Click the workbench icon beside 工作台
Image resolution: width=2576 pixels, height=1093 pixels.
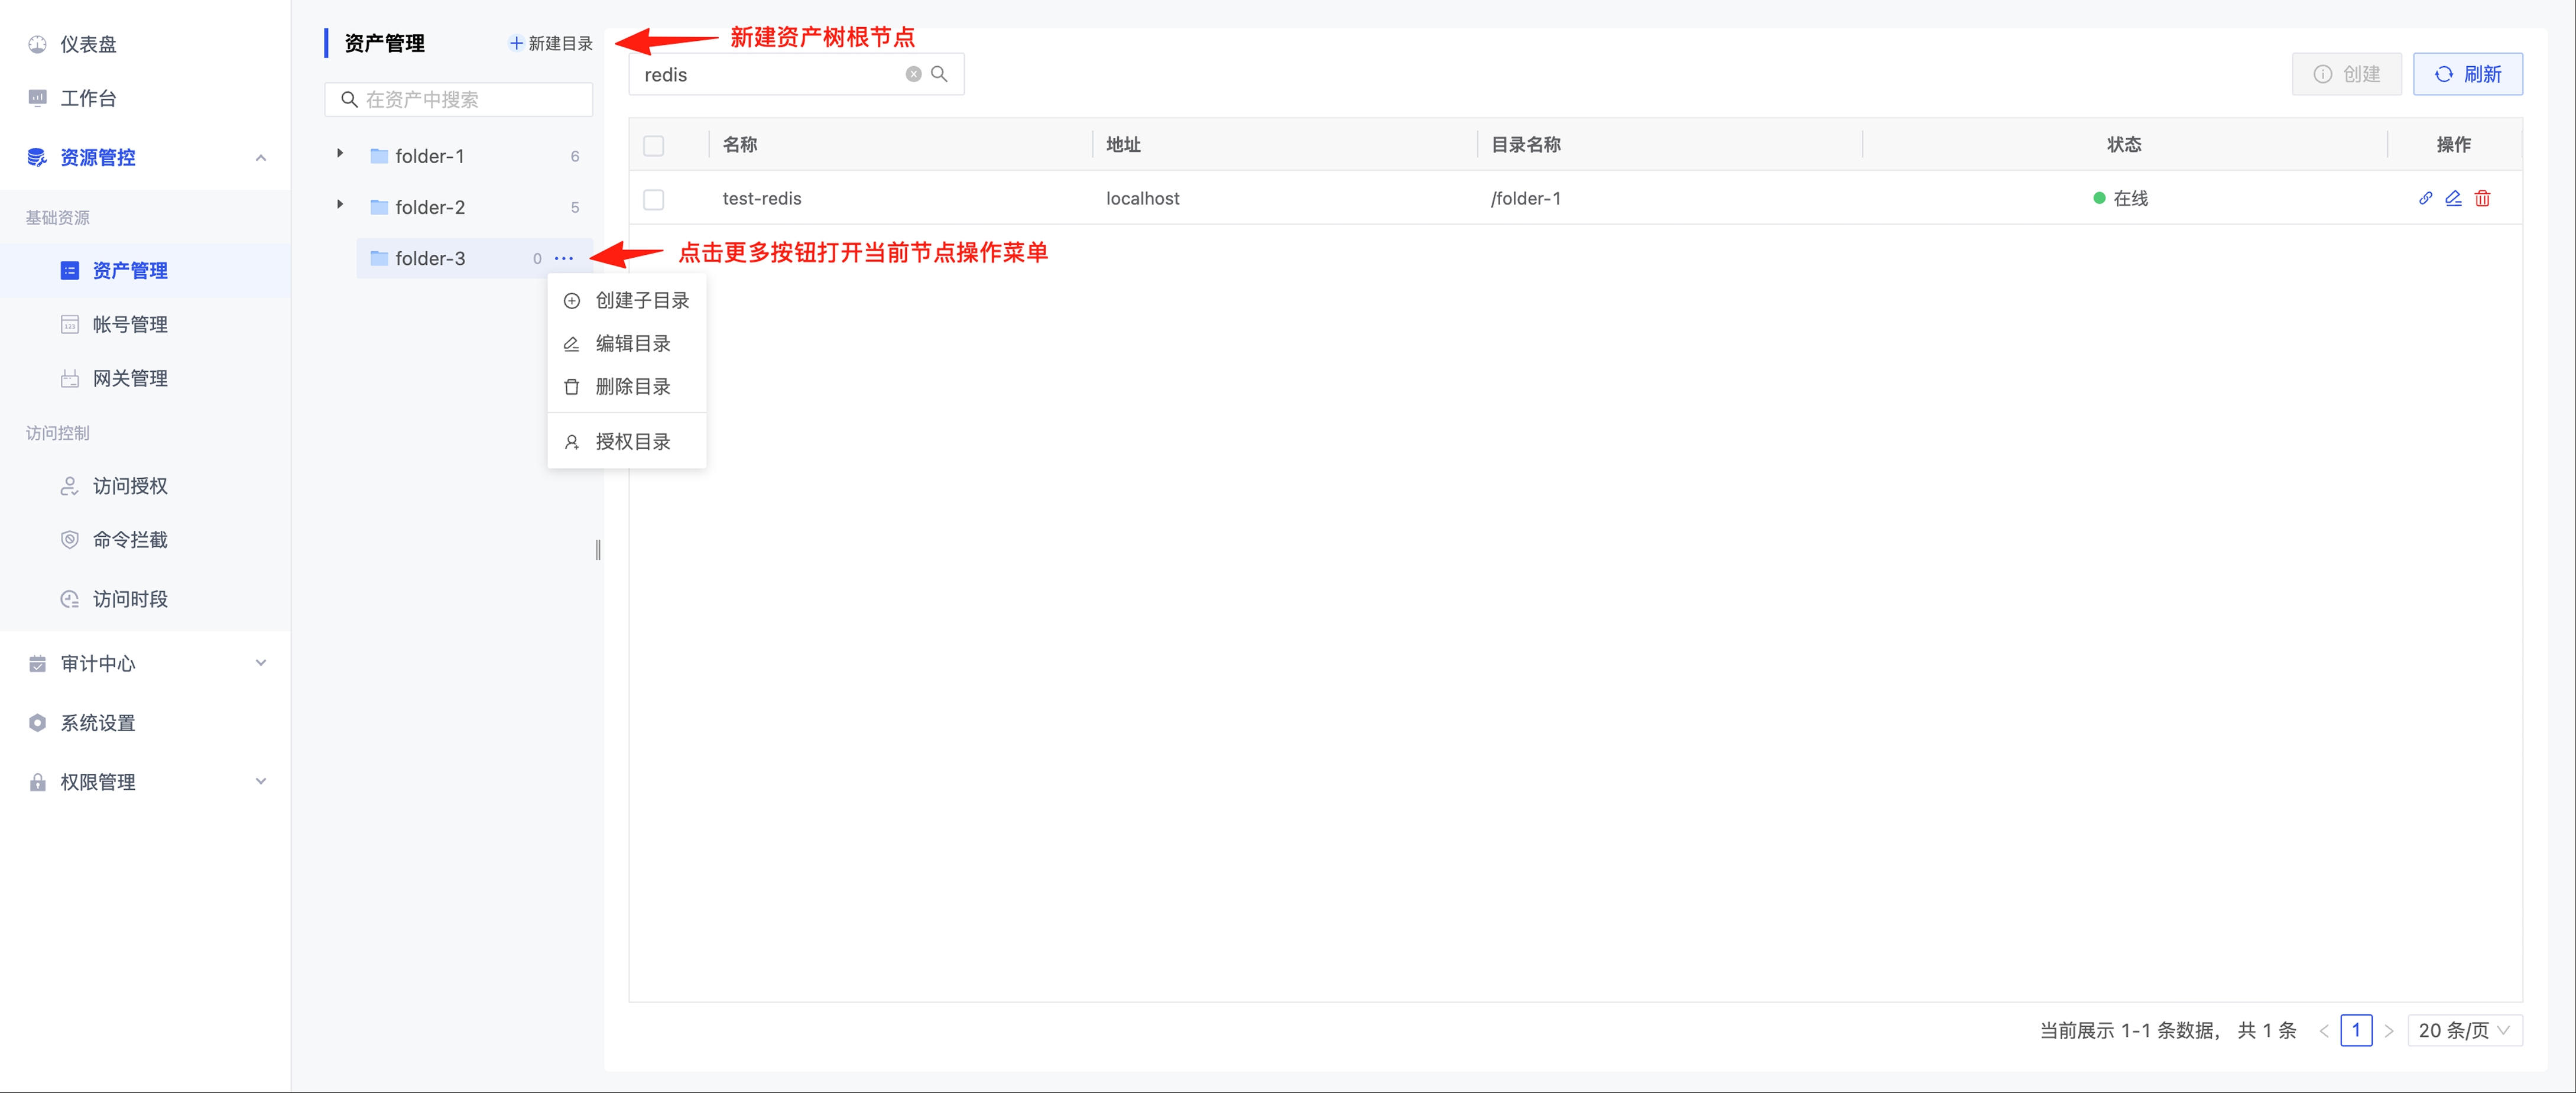click(x=37, y=98)
